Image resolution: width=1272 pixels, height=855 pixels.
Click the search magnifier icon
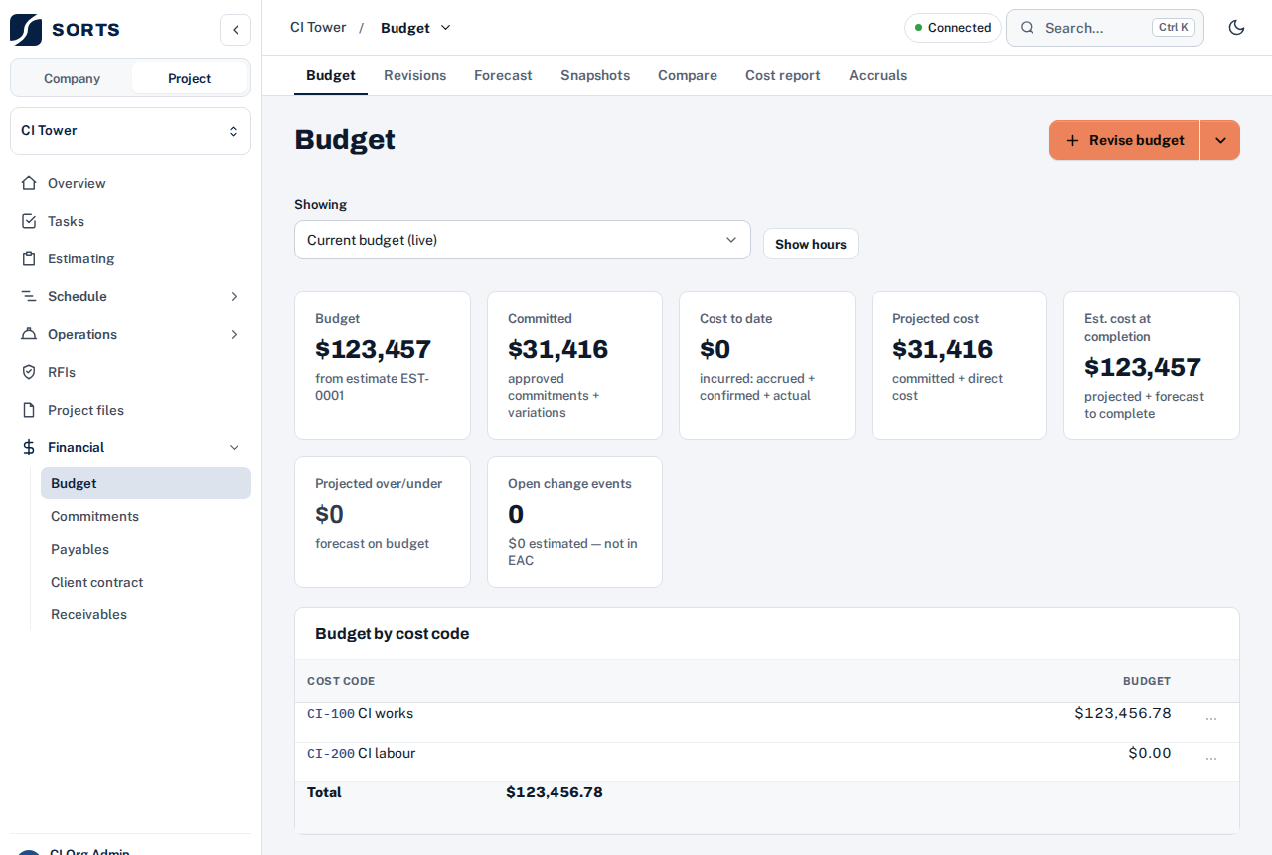(1028, 28)
